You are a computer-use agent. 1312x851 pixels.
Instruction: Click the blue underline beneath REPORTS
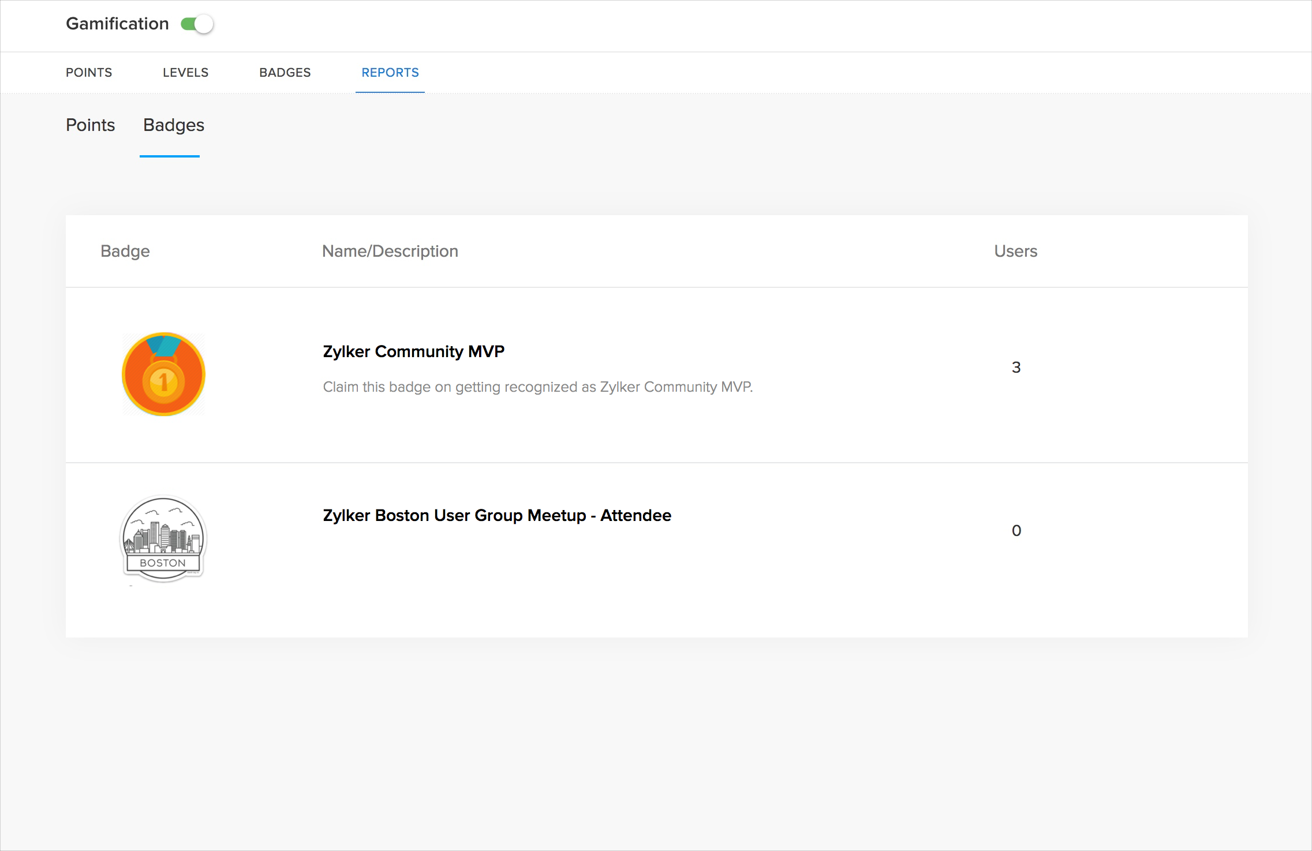tap(390, 92)
